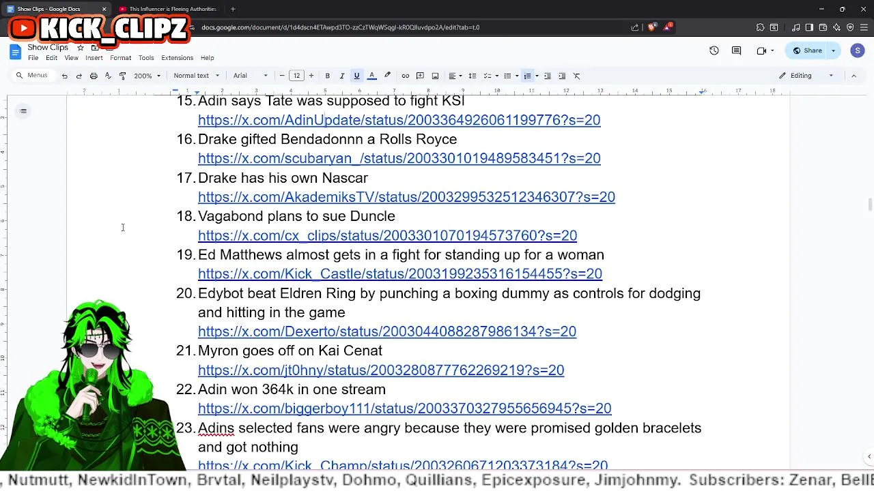Open the Help menu
The width and height of the screenshot is (874, 491).
pyautogui.click(x=207, y=58)
